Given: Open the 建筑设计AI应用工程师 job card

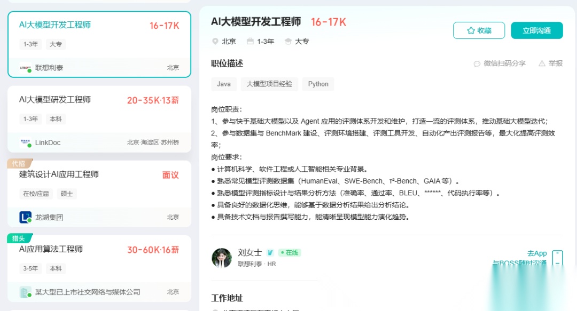Looking at the screenshot, I should [x=99, y=194].
